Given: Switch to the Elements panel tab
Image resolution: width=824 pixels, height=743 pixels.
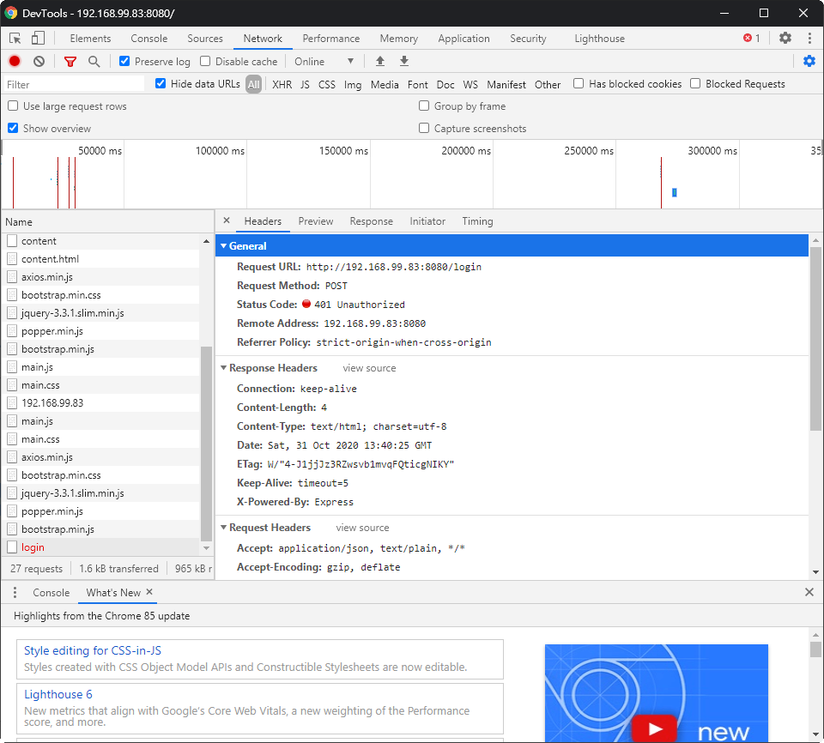Looking at the screenshot, I should pos(90,39).
